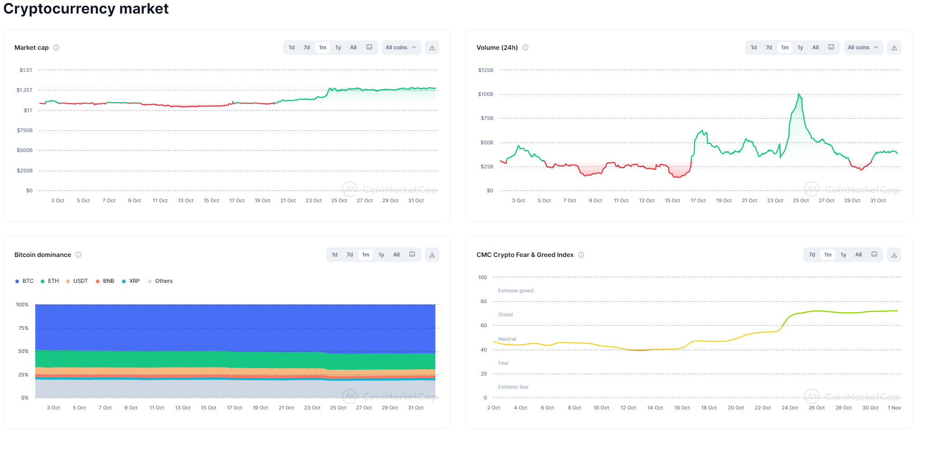Open calendar picker on Fear & Greed chart

874,254
